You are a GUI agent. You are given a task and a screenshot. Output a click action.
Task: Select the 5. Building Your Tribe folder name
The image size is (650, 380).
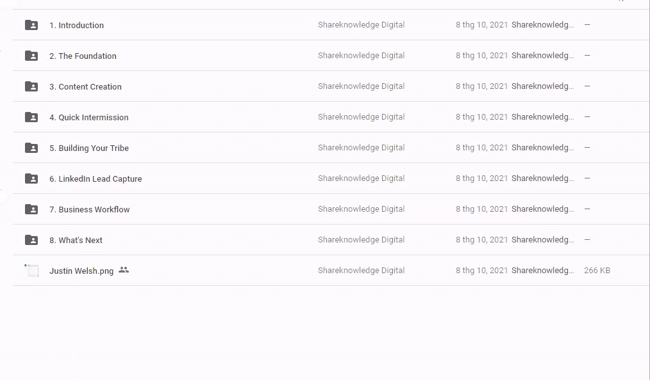(89, 148)
